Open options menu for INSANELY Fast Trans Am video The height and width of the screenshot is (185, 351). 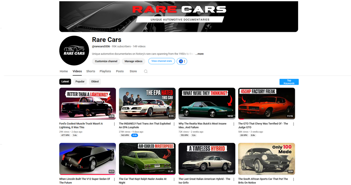174,124
